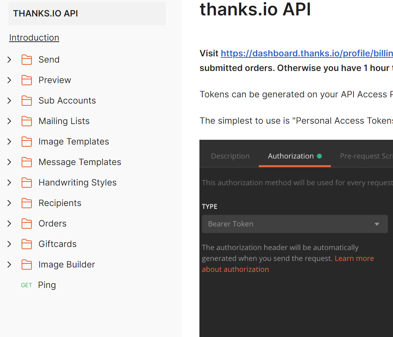This screenshot has width=393, height=337.
Task: Expand the Mailing Lists chevron
Action: coord(9,121)
